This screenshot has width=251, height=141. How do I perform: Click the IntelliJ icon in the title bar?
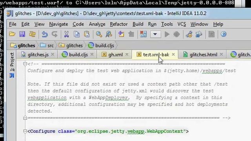point(10,13)
